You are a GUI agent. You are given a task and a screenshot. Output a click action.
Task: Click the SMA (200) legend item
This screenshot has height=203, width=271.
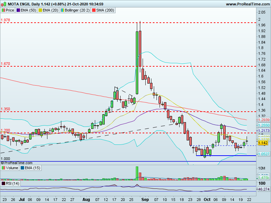coord(103,10)
